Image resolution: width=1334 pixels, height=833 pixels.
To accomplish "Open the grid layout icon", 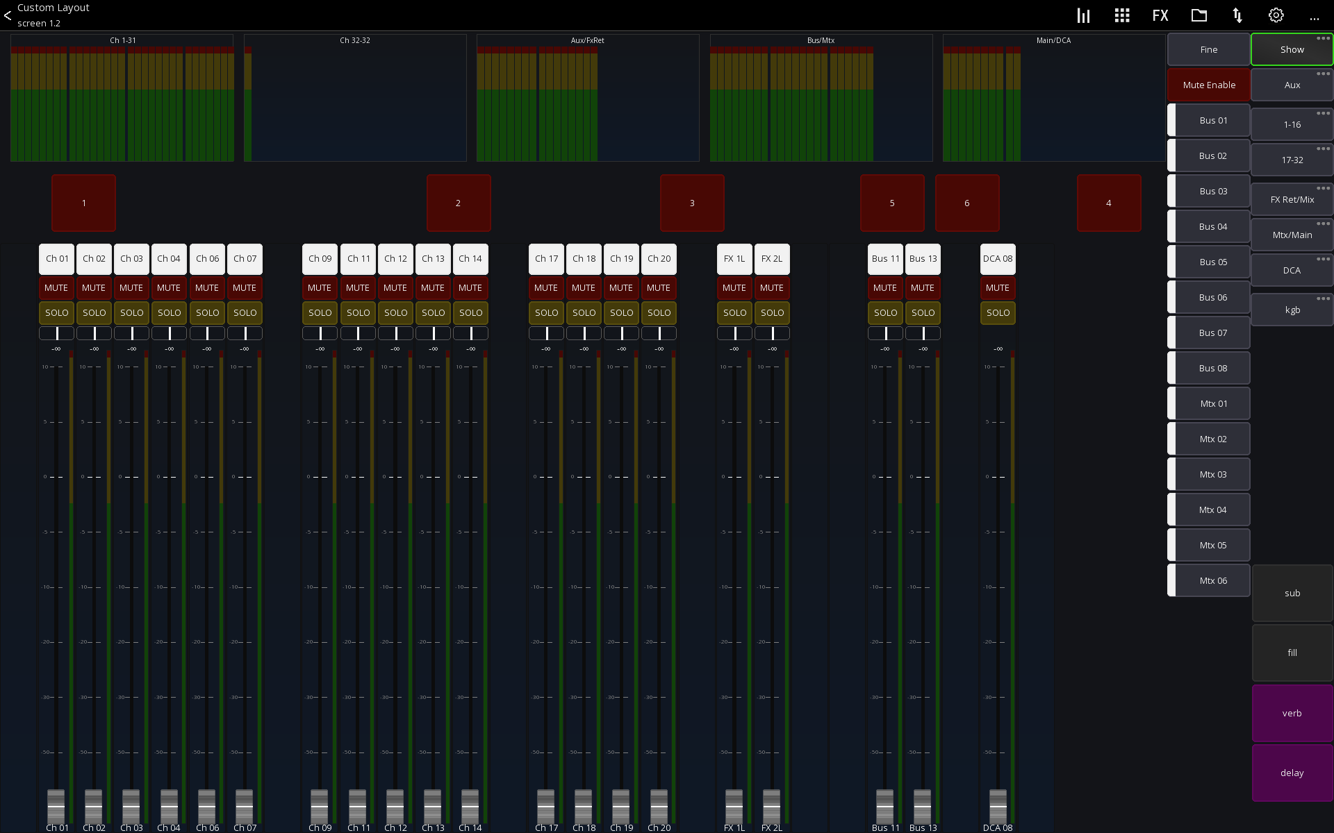I will [x=1121, y=15].
